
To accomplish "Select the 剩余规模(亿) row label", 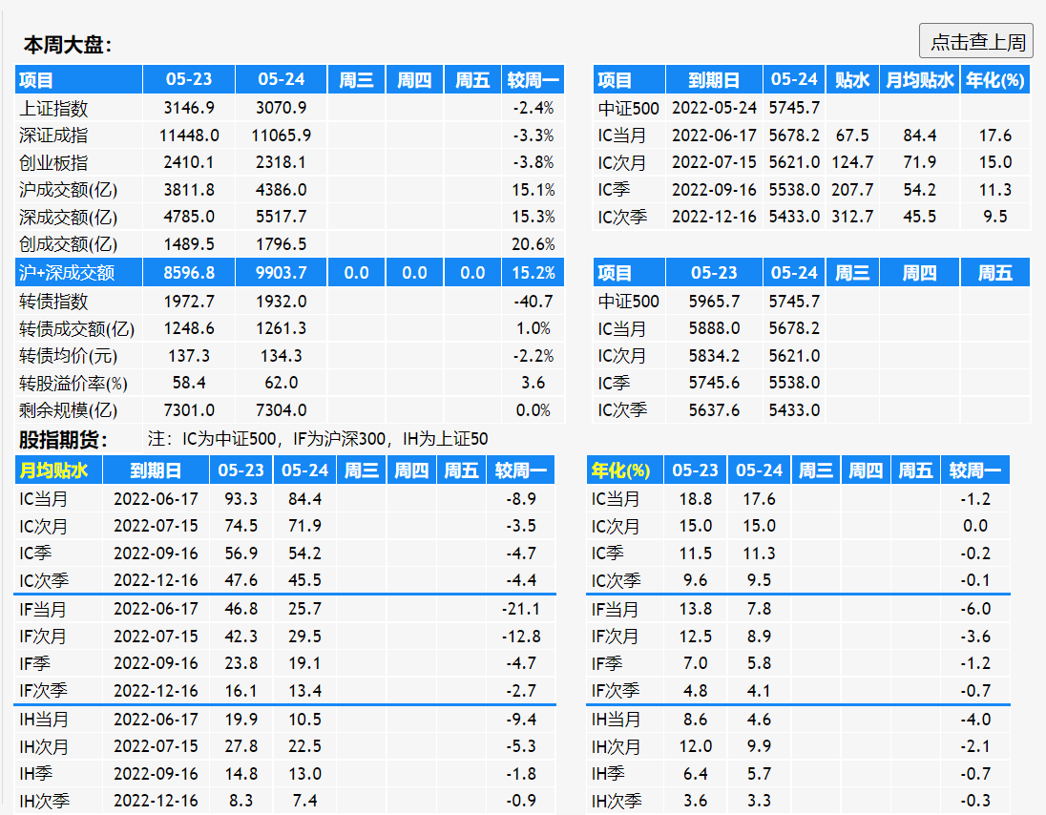I will pos(68,410).
